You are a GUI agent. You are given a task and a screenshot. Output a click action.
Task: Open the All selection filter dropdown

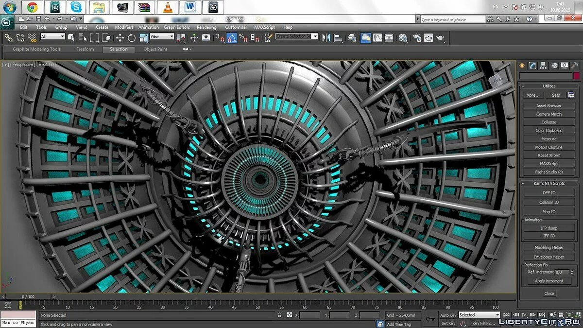[52, 37]
